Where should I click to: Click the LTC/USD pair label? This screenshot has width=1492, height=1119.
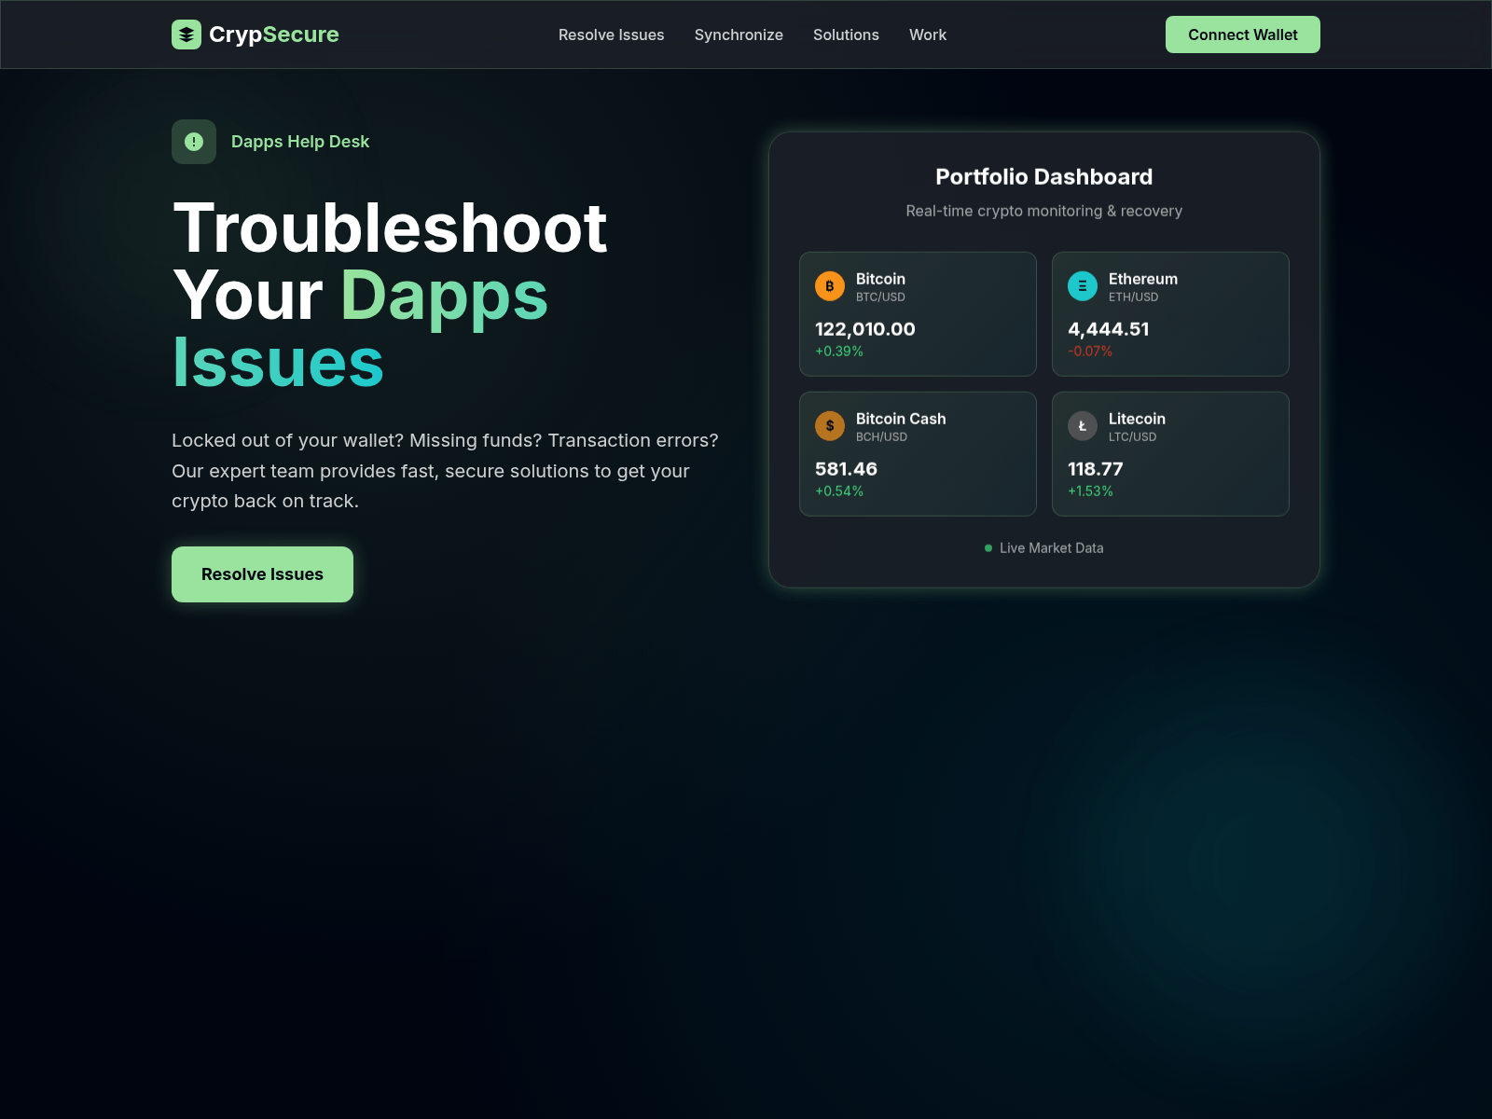tap(1132, 437)
